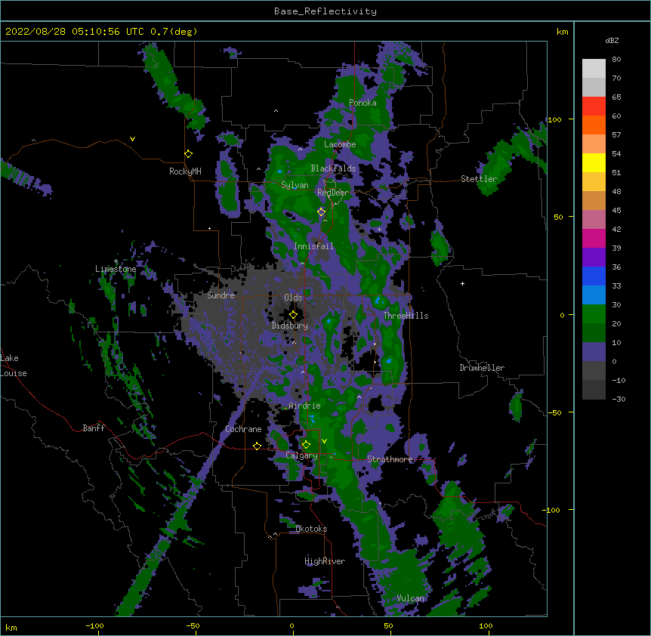Click the 50 tick on bottom horizontal axis
651x636 pixels.
tap(387, 626)
